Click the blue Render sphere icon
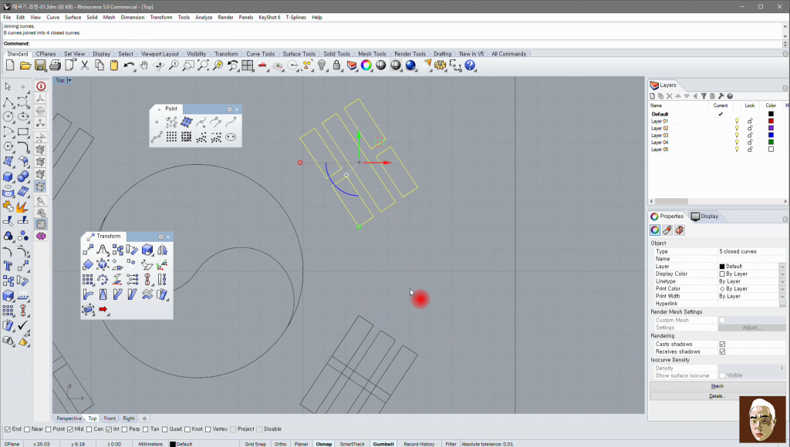 411,66
